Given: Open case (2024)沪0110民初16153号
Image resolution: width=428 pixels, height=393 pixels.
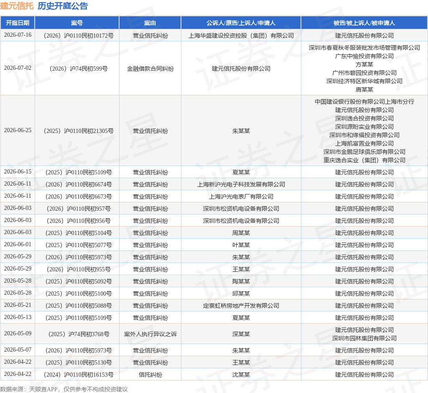Looking at the screenshot, I should click(x=79, y=375).
